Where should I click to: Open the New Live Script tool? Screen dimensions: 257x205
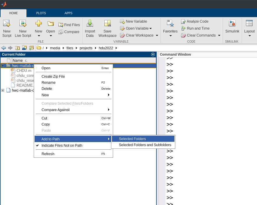click(23, 24)
